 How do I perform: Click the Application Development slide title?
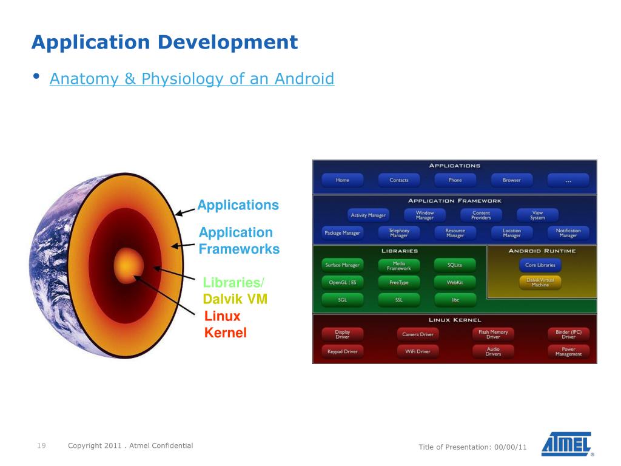point(164,42)
